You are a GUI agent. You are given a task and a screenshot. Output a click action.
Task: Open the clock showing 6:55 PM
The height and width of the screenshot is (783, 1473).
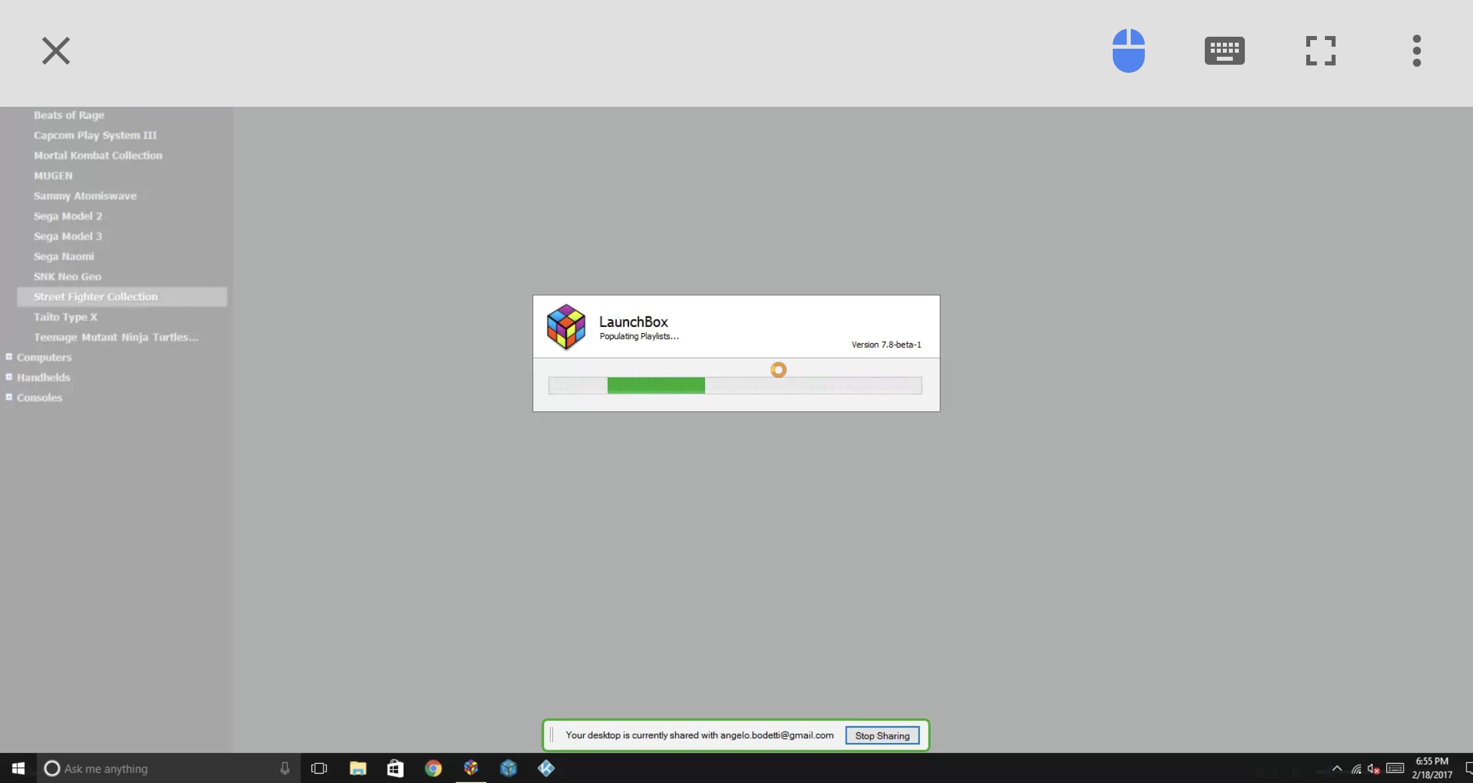[x=1432, y=768]
